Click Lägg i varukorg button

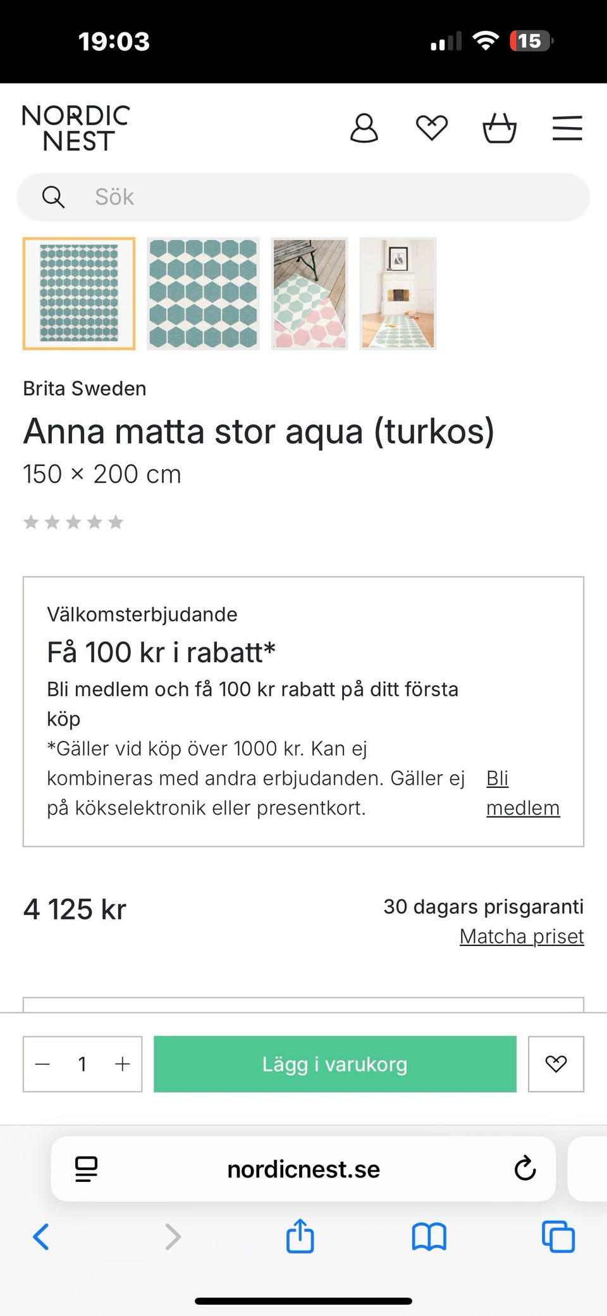pyautogui.click(x=335, y=1064)
